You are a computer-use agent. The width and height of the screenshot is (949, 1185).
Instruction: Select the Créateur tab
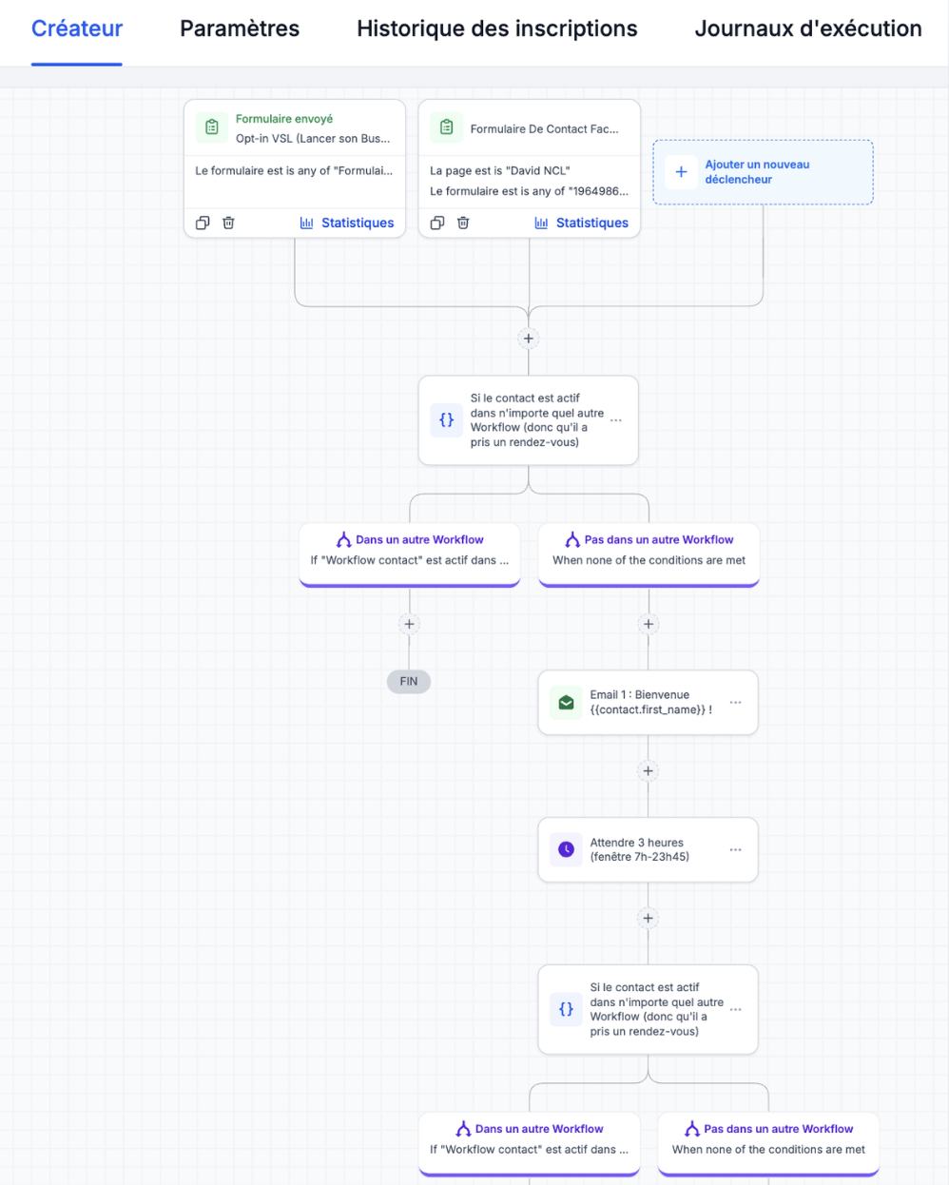click(x=77, y=29)
